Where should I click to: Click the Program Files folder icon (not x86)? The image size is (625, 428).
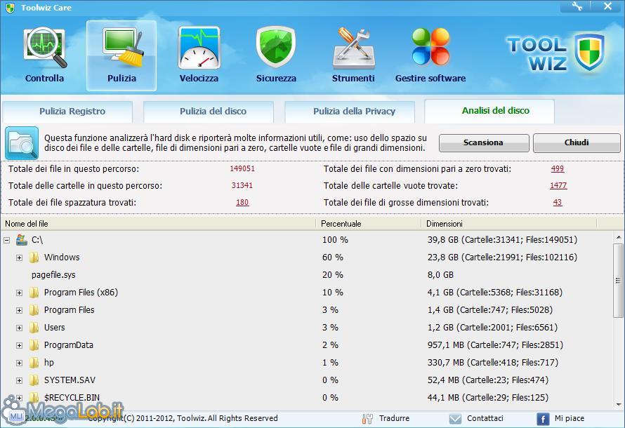[34, 310]
